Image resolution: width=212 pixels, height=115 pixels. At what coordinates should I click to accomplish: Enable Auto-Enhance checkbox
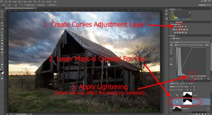36,5
